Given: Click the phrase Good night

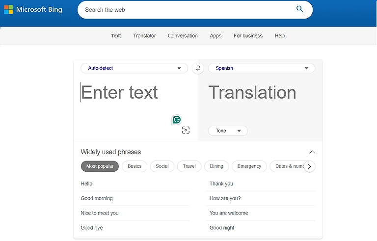Looking at the screenshot, I should click(222, 228).
